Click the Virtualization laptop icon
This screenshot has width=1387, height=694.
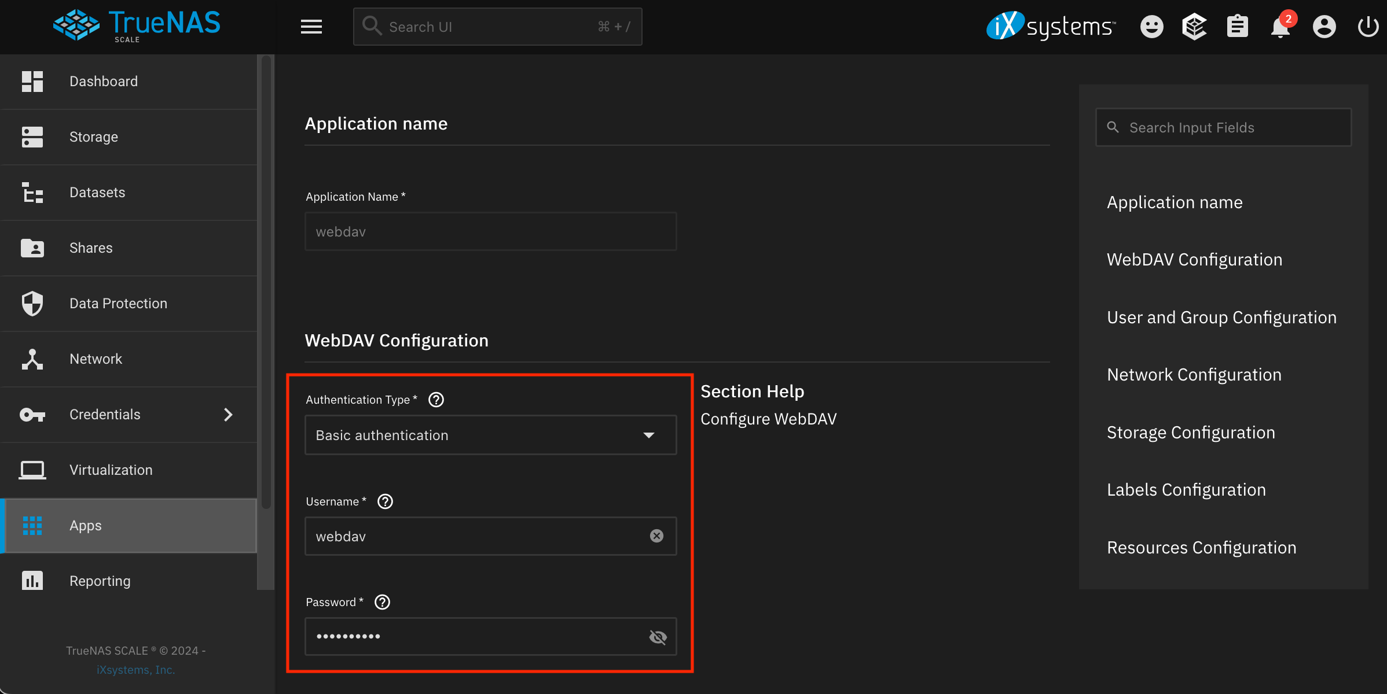(32, 470)
